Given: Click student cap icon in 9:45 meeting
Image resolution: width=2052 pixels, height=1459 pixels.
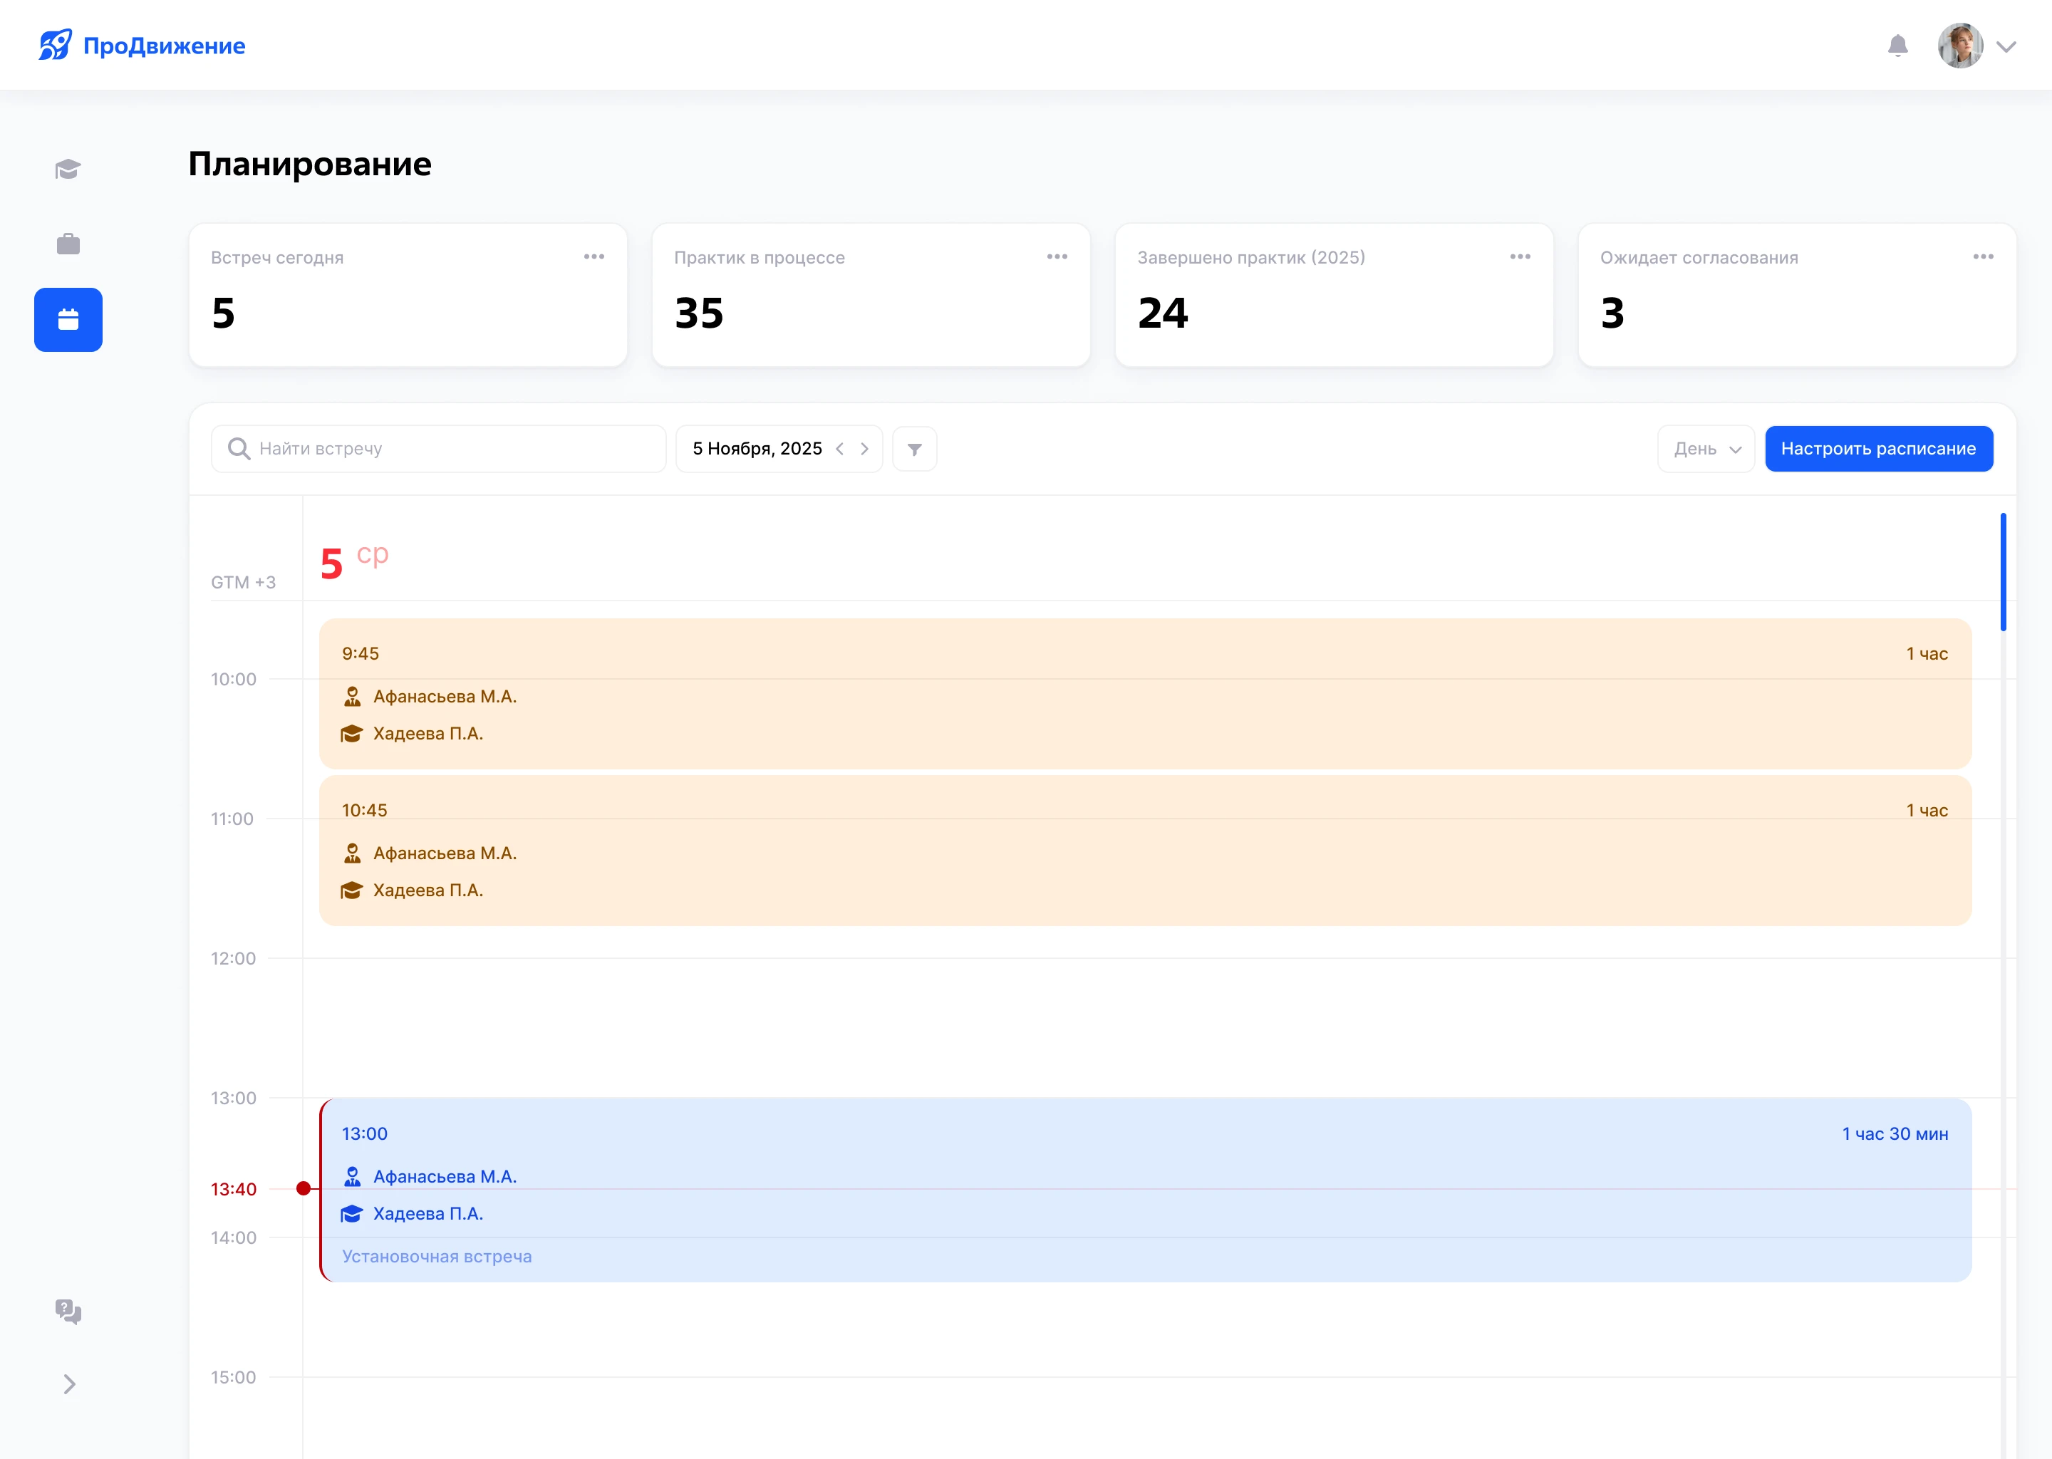Looking at the screenshot, I should 351,734.
